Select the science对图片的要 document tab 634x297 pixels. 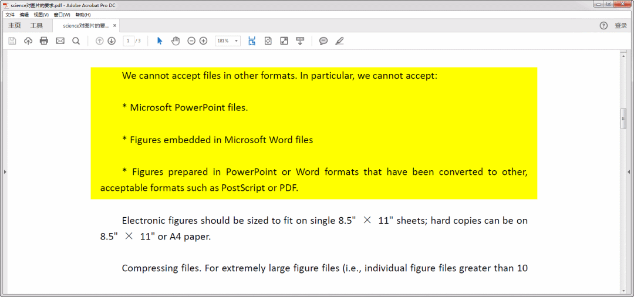(86, 25)
